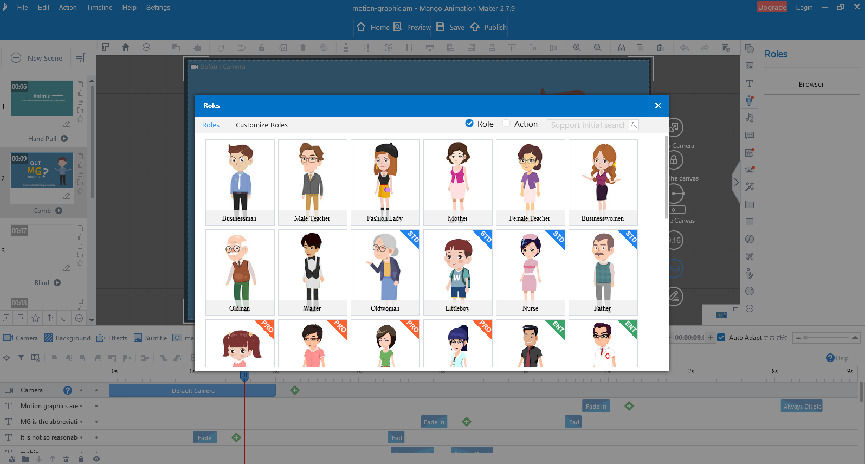This screenshot has width=865, height=464.
Task: Select the Businessman role thumbnail
Action: (240, 182)
